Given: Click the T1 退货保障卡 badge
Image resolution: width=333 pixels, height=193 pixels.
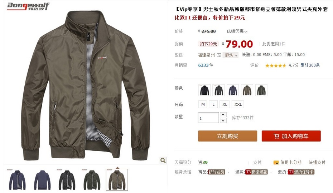Looking at the screenshot, I should pos(301,172).
